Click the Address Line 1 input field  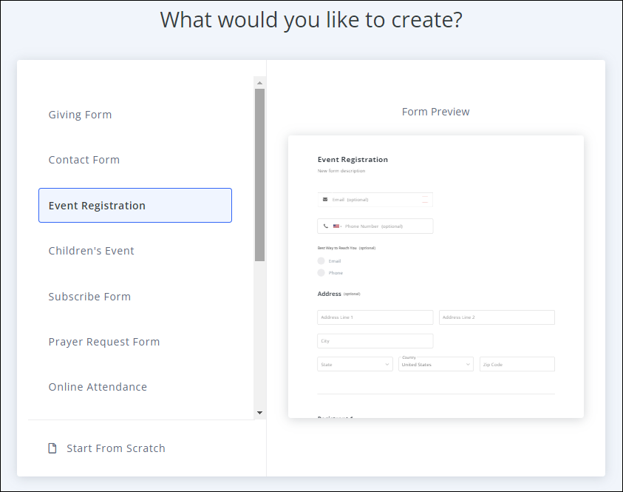coord(375,317)
